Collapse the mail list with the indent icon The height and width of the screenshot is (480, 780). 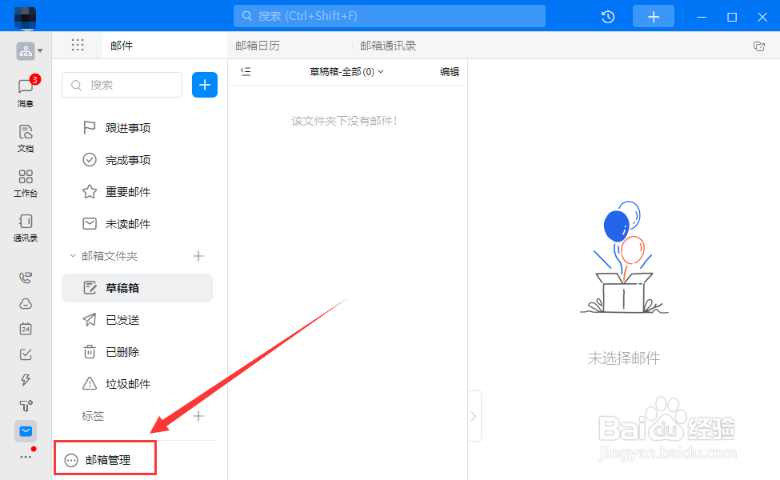click(246, 71)
